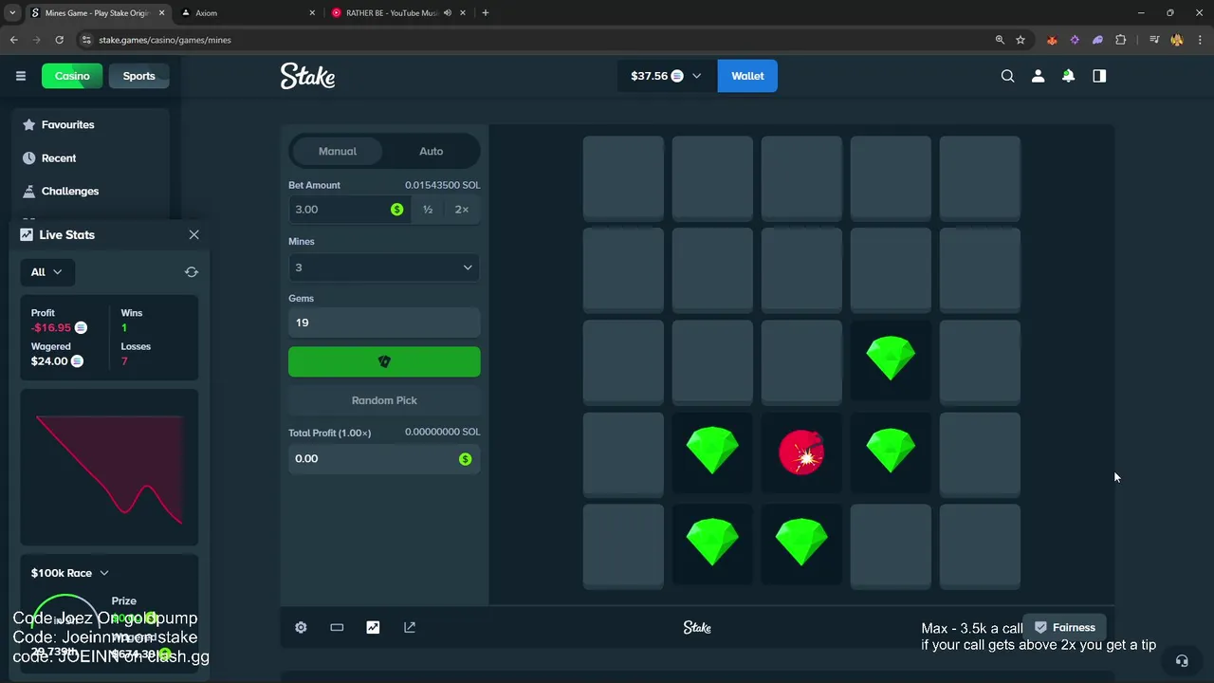Viewport: 1214px width, 683px height.
Task: Open Favourites in the sidebar
Action: pos(91,124)
